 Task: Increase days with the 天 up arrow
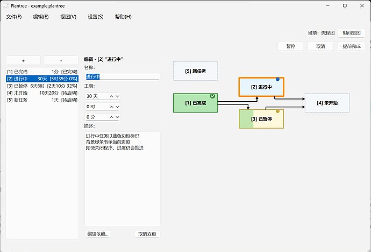(x=111, y=96)
